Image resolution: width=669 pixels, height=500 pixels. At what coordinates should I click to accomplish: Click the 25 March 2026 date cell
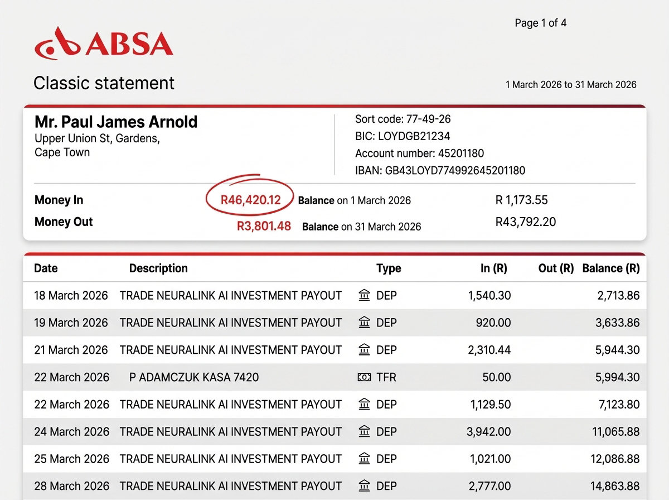[71, 459]
